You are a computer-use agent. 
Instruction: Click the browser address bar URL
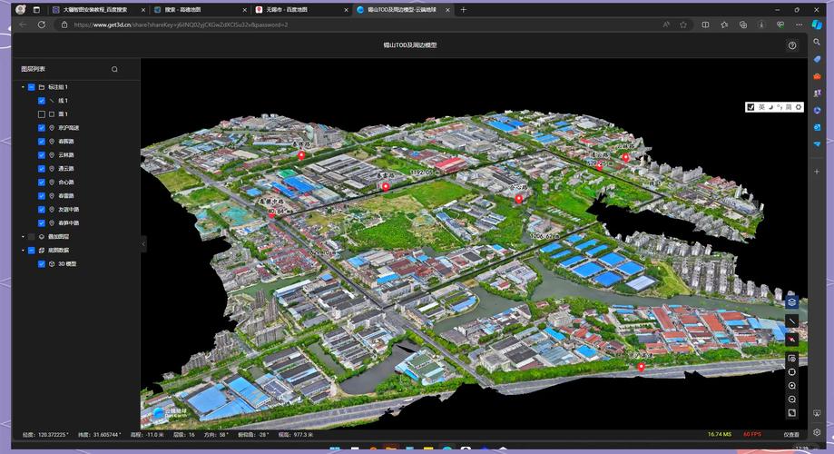[182, 25]
